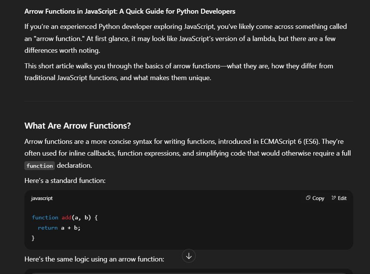Click the 'return' keyword in the code block
This screenshot has height=274, width=370.
click(x=48, y=227)
